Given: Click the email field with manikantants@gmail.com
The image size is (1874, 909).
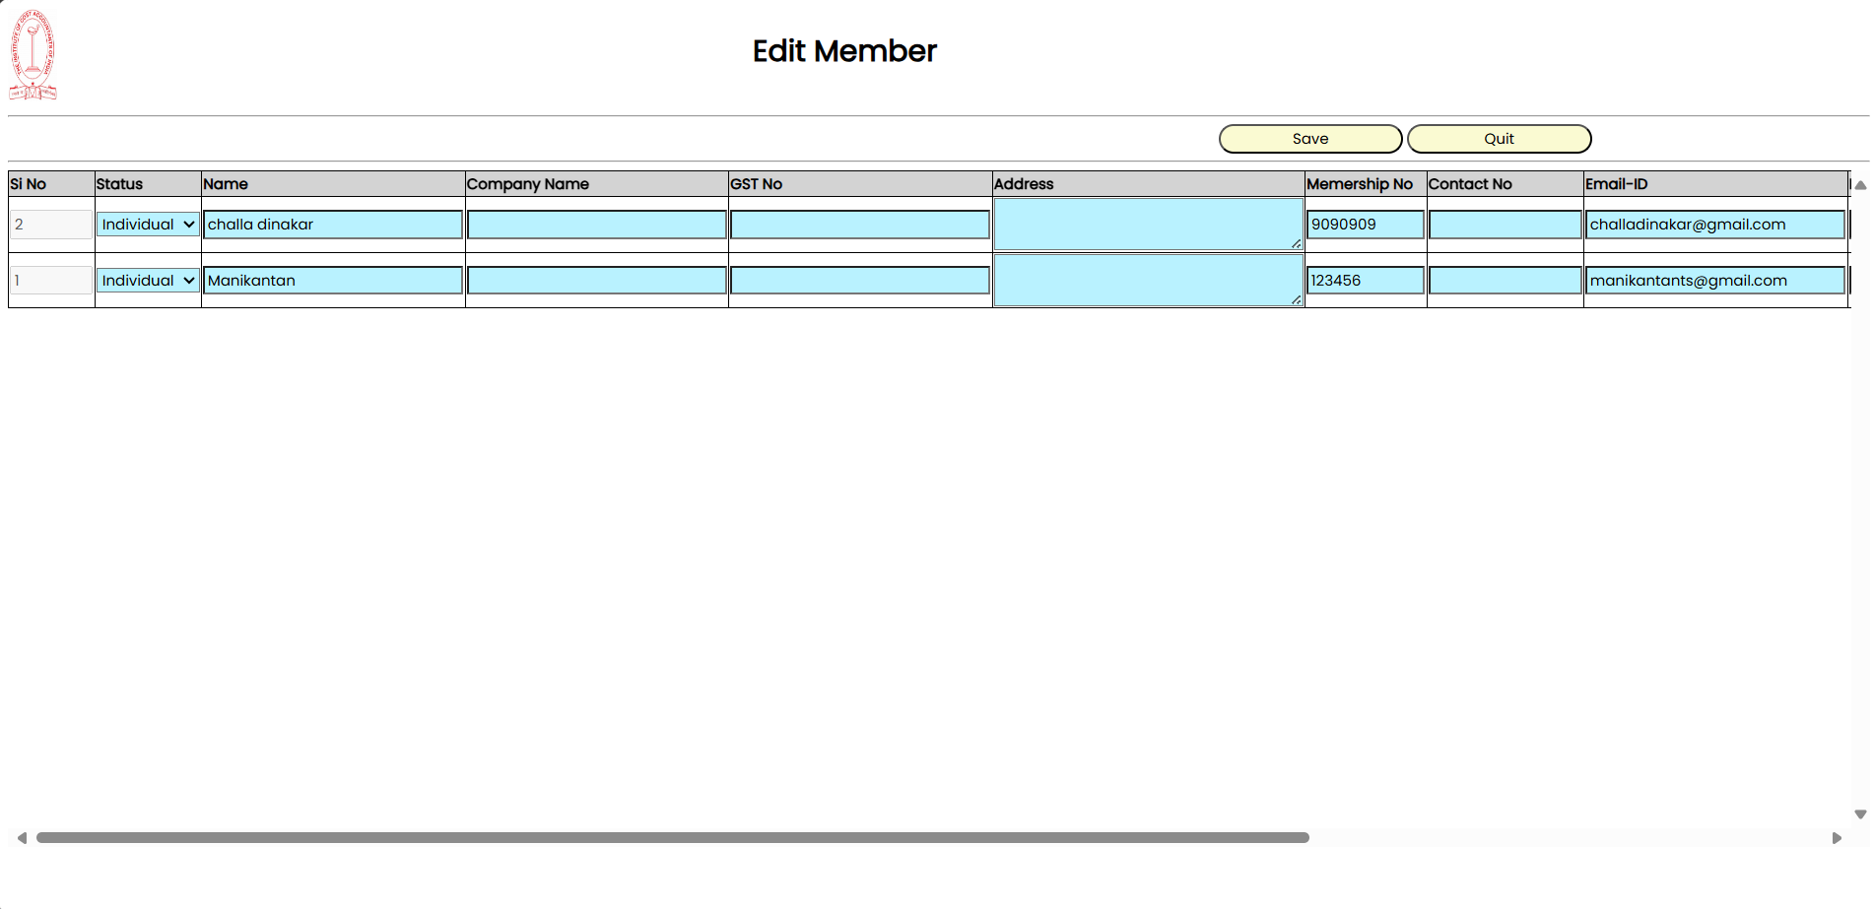Looking at the screenshot, I should point(1714,281).
